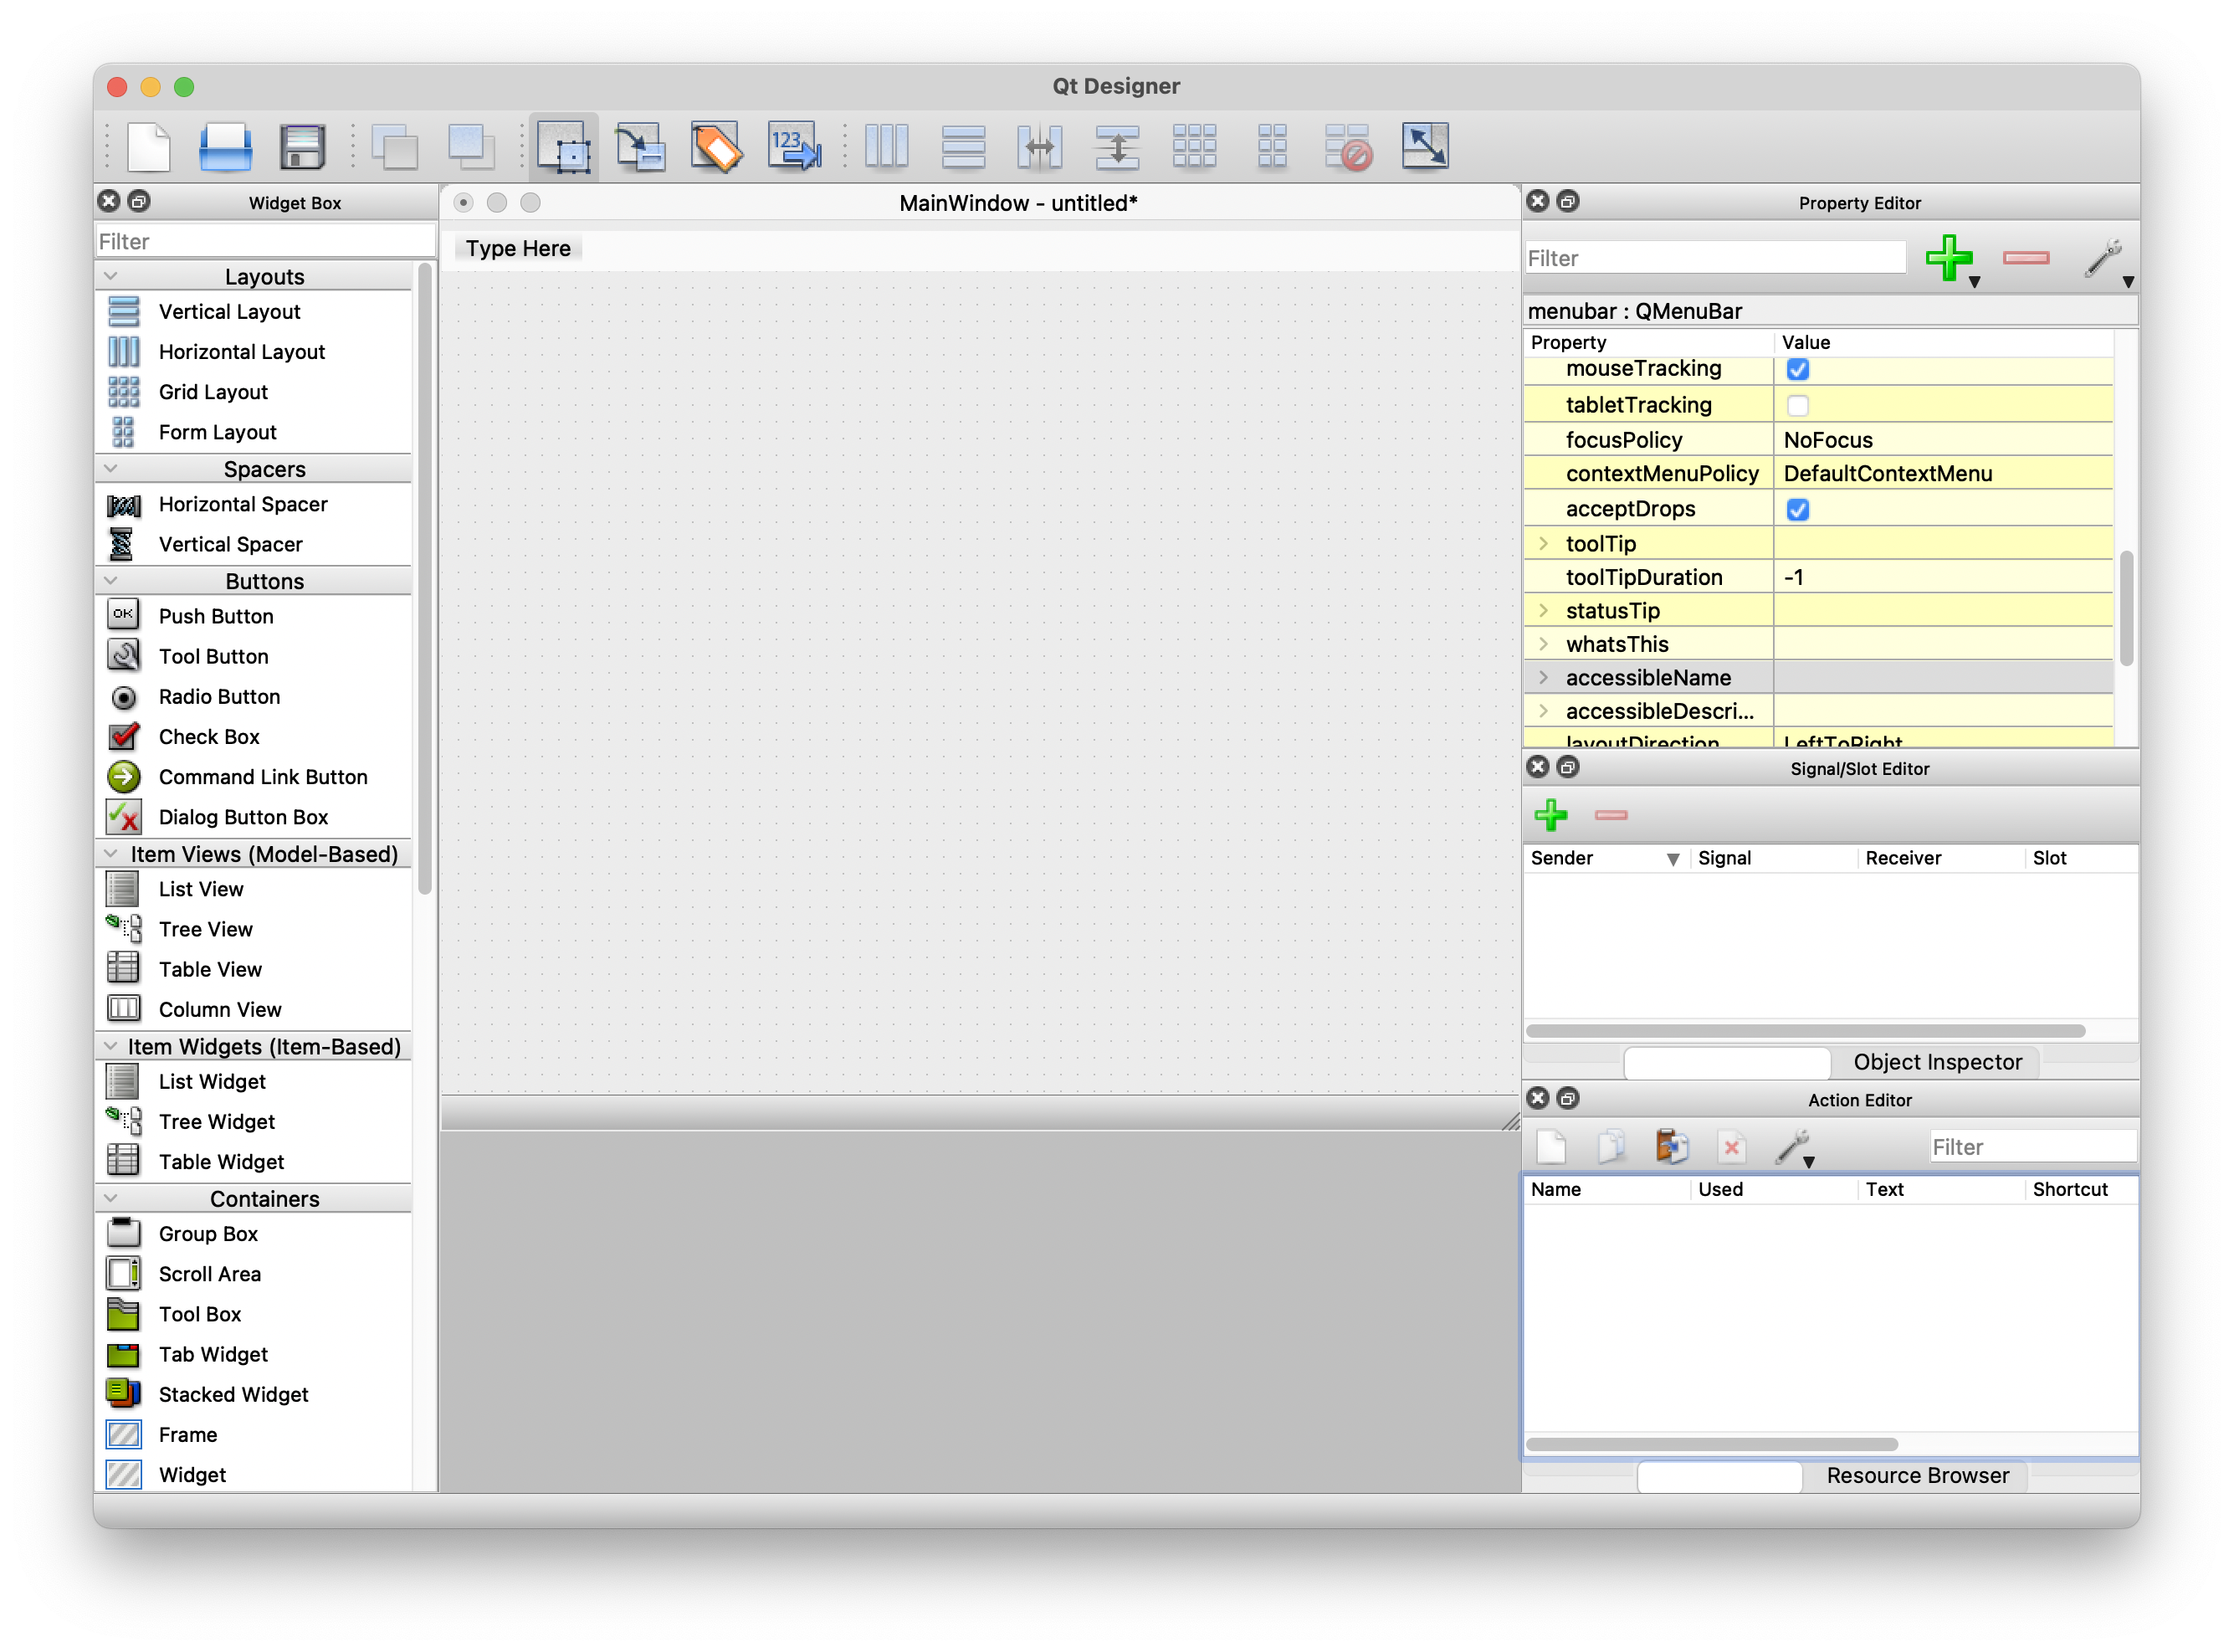
Task: Switch to the Object Inspector tab
Action: [x=1936, y=1062]
